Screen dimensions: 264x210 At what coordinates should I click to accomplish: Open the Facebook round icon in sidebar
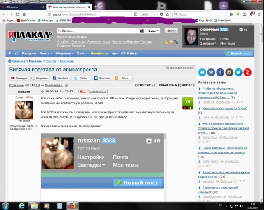(220, 73)
